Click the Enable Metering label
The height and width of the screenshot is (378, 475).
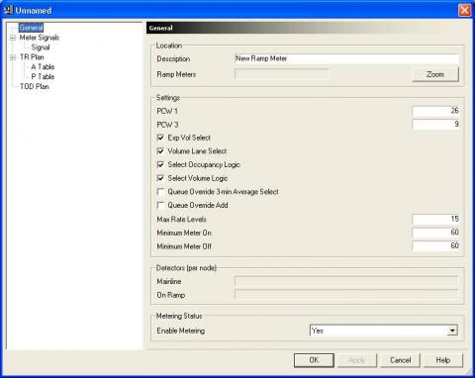click(x=181, y=331)
